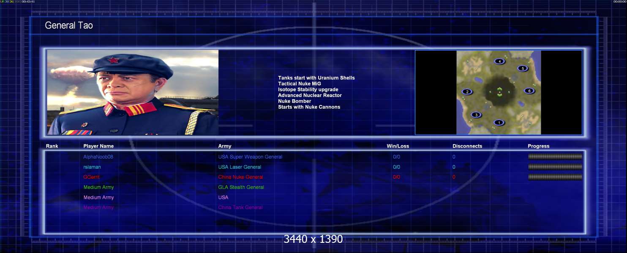Pick start position marker 3 on map
Viewport: 627px width, 253px height.
tap(476, 115)
